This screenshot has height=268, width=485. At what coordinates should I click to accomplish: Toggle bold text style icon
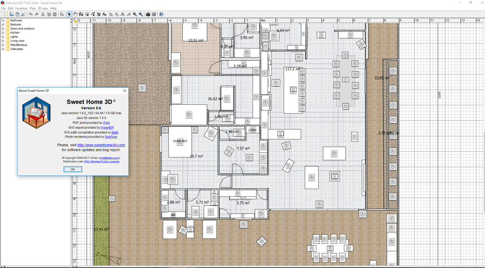click(123, 14)
